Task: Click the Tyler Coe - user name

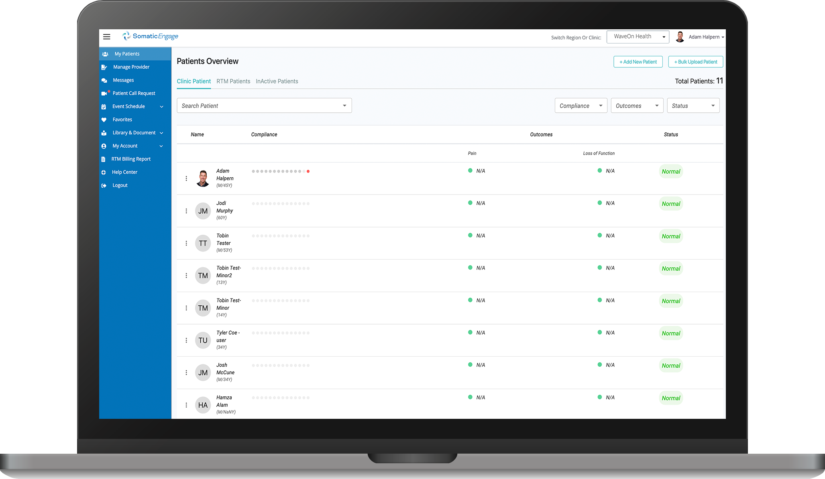Action: click(x=228, y=337)
